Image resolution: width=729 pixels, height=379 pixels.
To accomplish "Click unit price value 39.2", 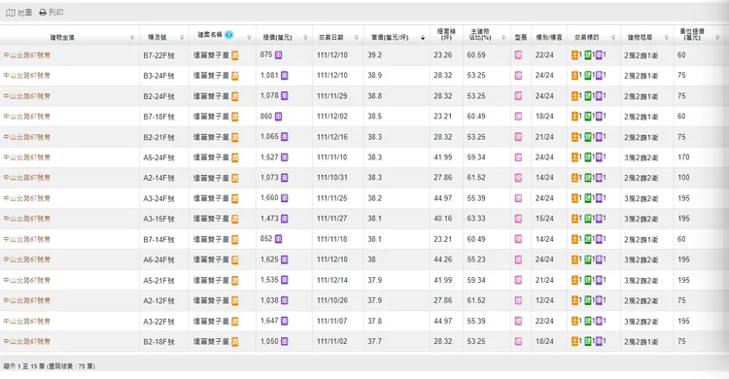I will point(374,54).
